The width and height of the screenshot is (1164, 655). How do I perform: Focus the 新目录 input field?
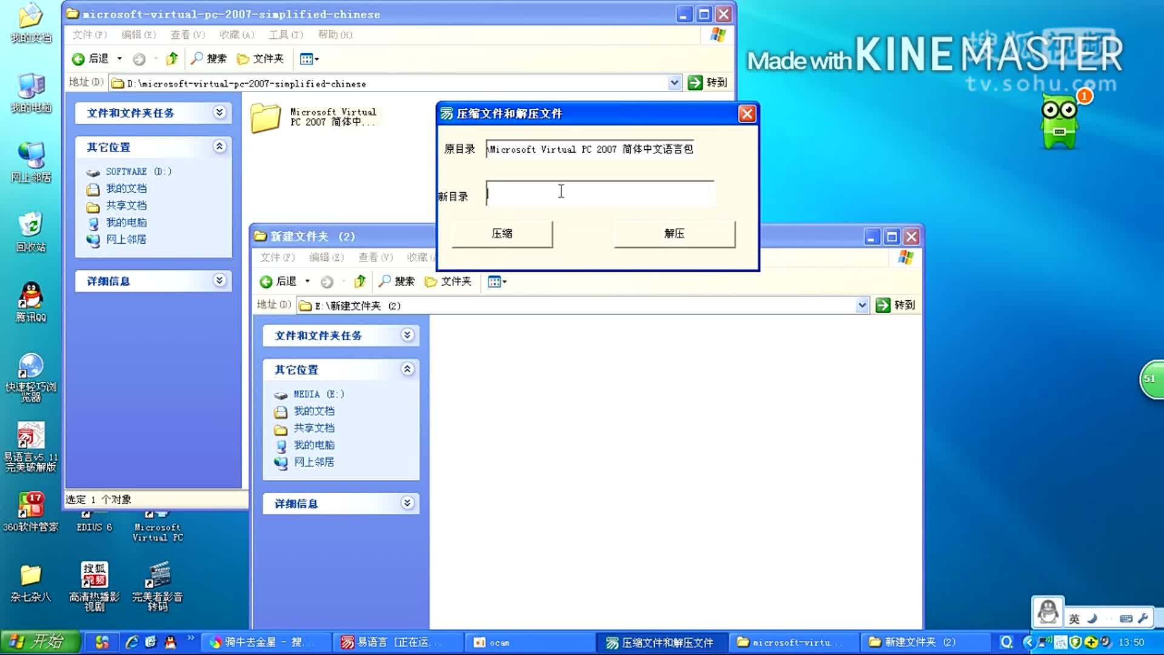pos(600,193)
